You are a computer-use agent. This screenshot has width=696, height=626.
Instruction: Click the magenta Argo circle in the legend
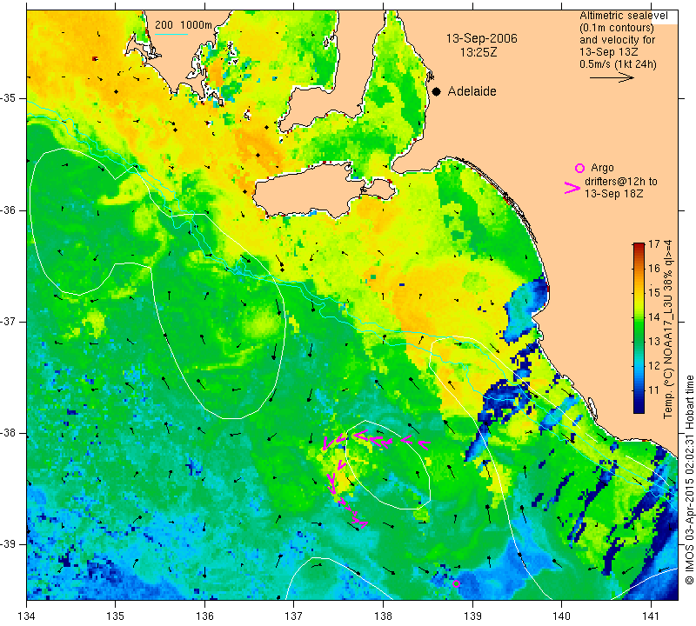(579, 168)
